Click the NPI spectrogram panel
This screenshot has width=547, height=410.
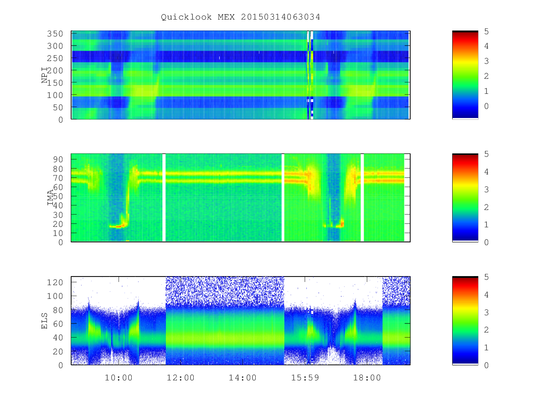pos(241,75)
